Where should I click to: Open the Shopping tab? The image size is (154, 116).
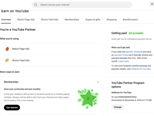[x=111, y=20]
